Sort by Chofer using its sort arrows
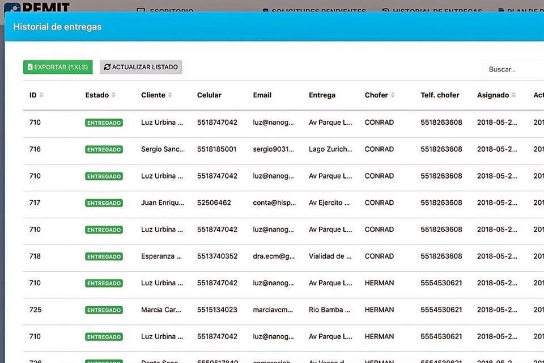 393,95
